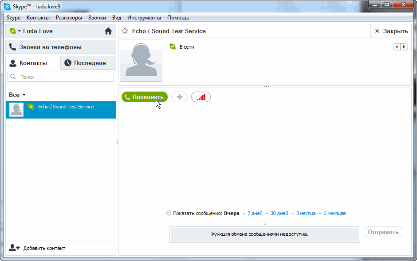Click the Echo contact large avatar picture
This screenshot has width=417, height=261.
[x=141, y=61]
